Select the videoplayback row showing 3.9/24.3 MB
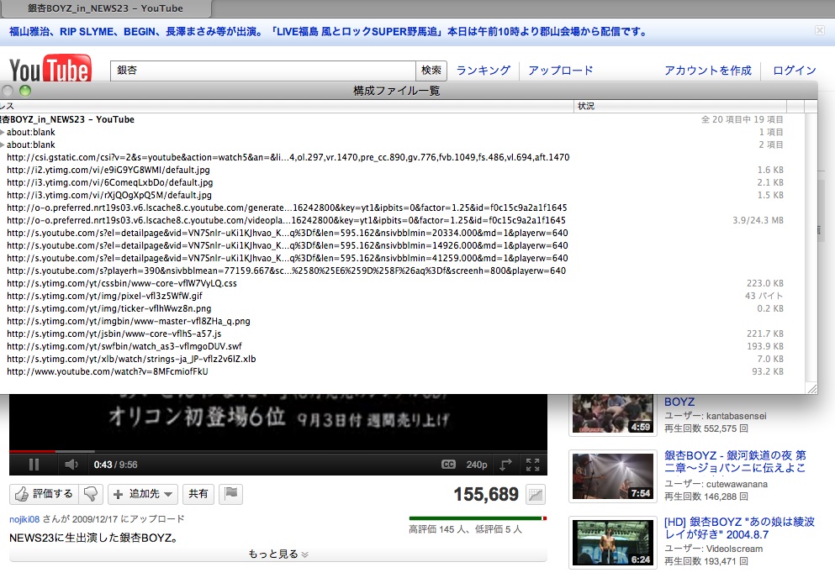The height and width of the screenshot is (578, 835). (402, 220)
